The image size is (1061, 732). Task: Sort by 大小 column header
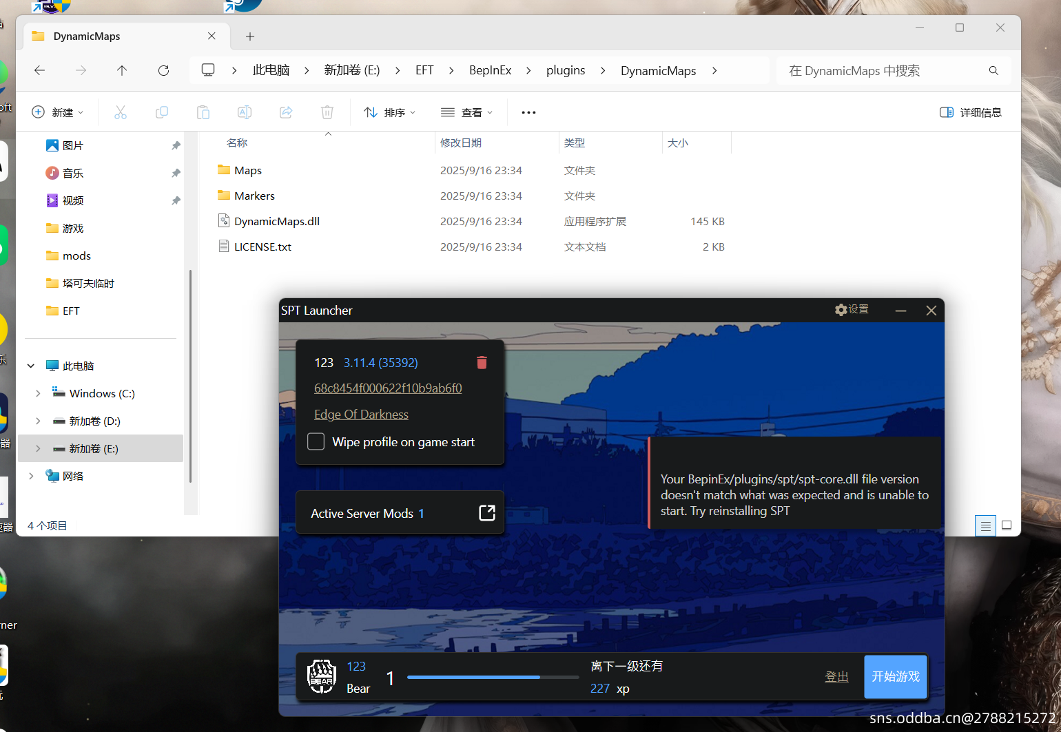[x=677, y=143]
